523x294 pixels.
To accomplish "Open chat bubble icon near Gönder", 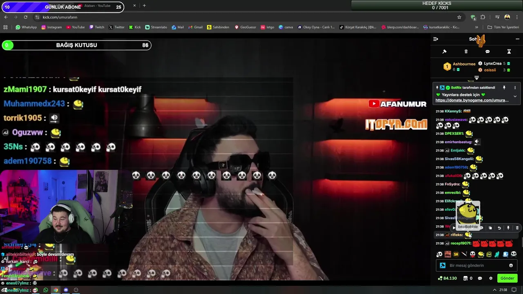I will 480,278.
